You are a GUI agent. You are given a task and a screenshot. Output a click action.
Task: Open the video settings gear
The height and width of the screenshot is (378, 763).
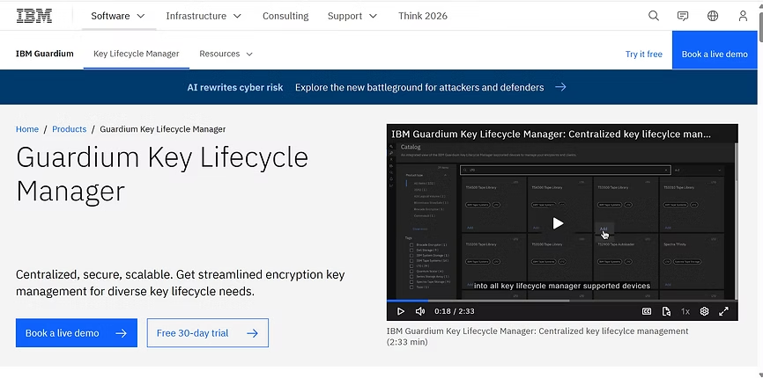pyautogui.click(x=704, y=311)
